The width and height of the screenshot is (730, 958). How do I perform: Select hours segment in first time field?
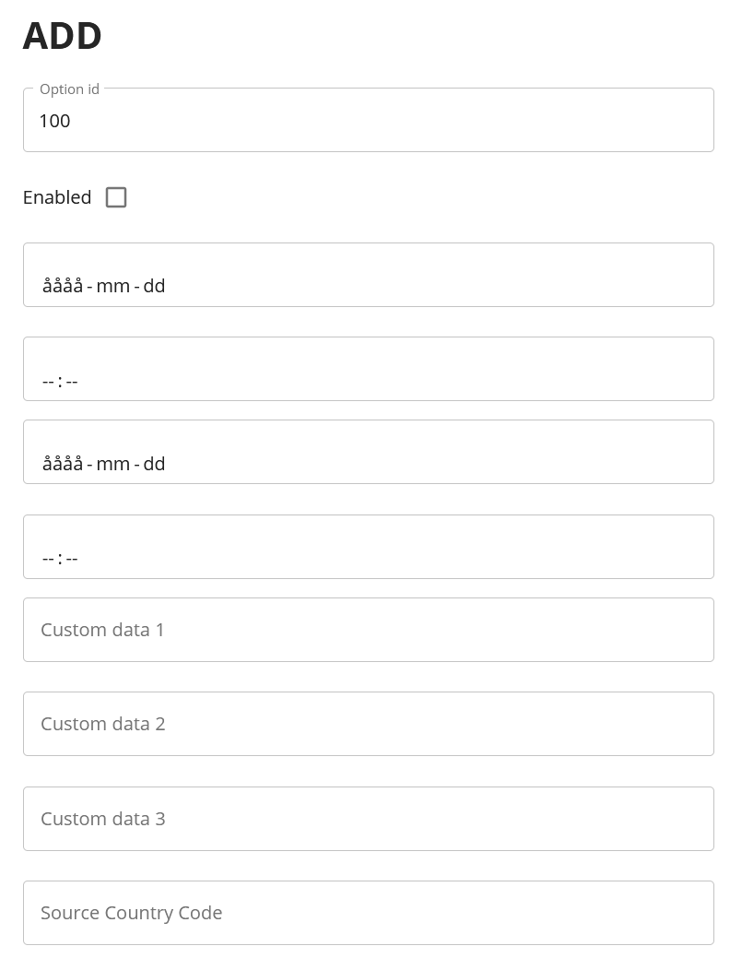[x=48, y=381]
